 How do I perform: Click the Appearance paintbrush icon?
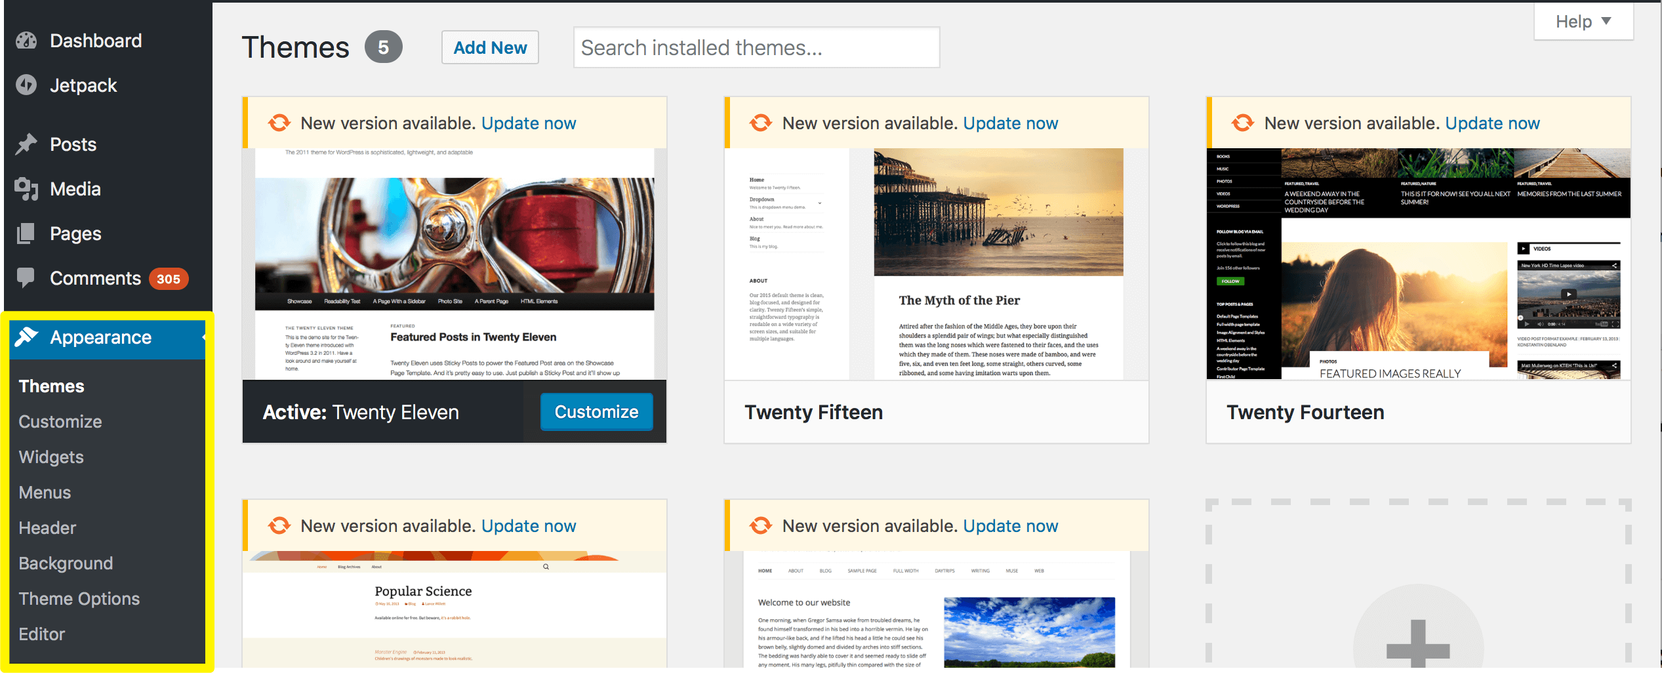[x=26, y=336]
